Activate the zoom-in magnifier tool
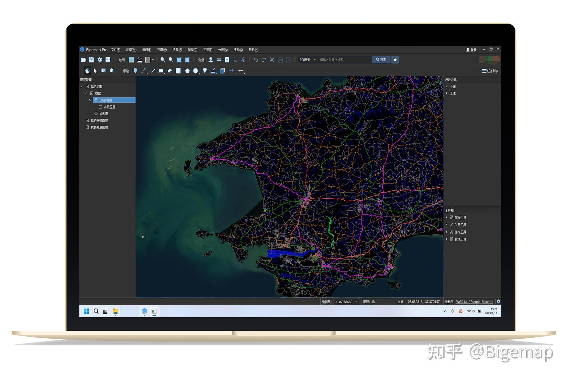 163,59
